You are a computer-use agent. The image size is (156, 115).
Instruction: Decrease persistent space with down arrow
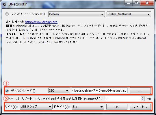[x=143, y=100]
